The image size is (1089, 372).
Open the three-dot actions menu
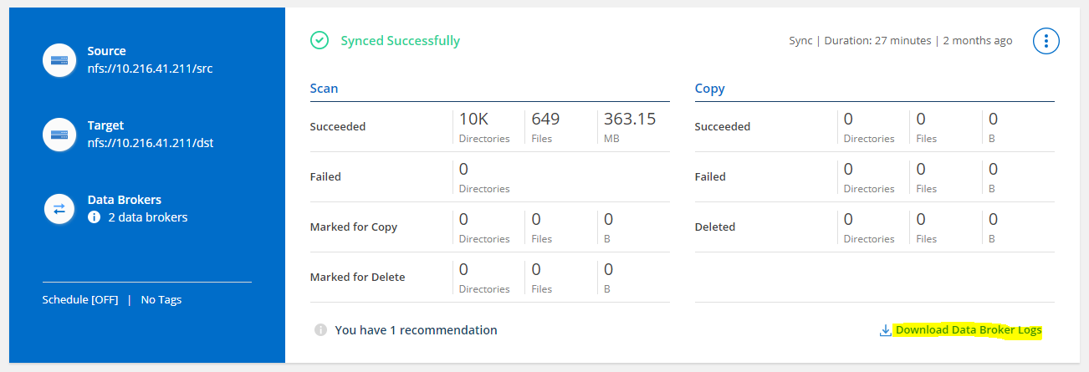1046,41
